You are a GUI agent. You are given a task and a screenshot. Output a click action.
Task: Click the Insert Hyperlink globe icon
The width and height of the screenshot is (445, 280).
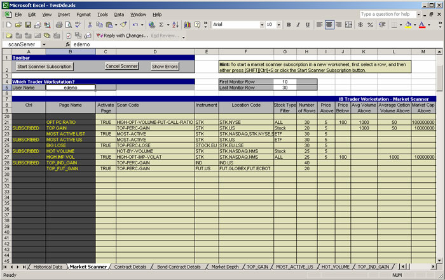(152, 25)
